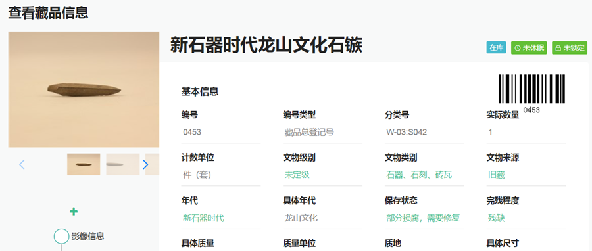Select the first brown arrowhead thumbnail
Image resolution: width=592 pixels, height=251 pixels.
pos(84,164)
